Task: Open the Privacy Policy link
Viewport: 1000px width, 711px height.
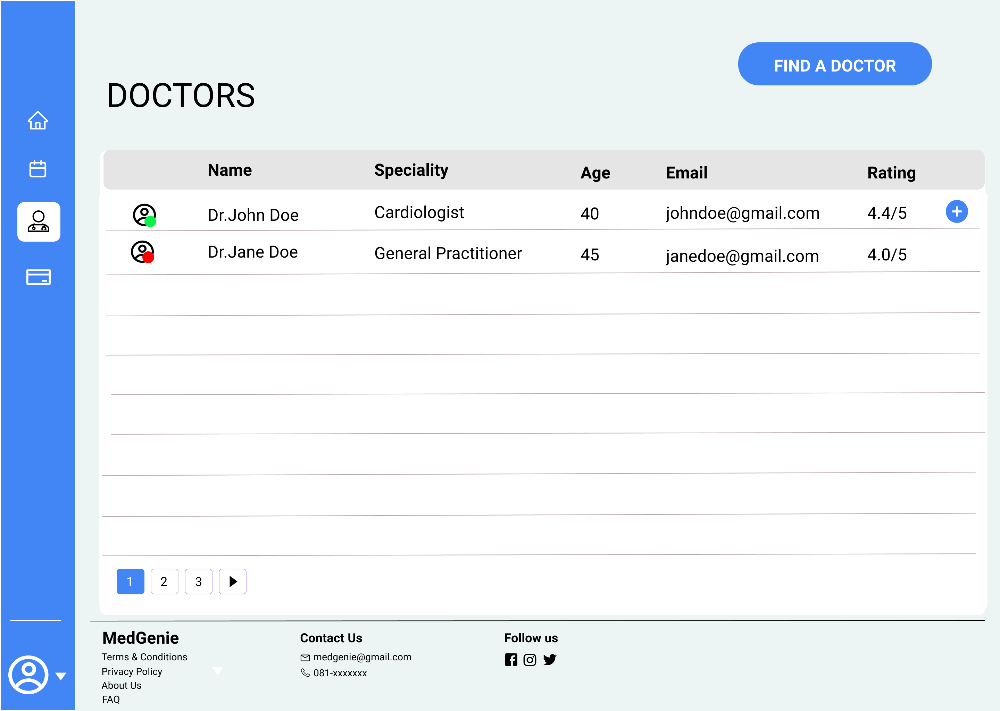Action: coord(132,671)
